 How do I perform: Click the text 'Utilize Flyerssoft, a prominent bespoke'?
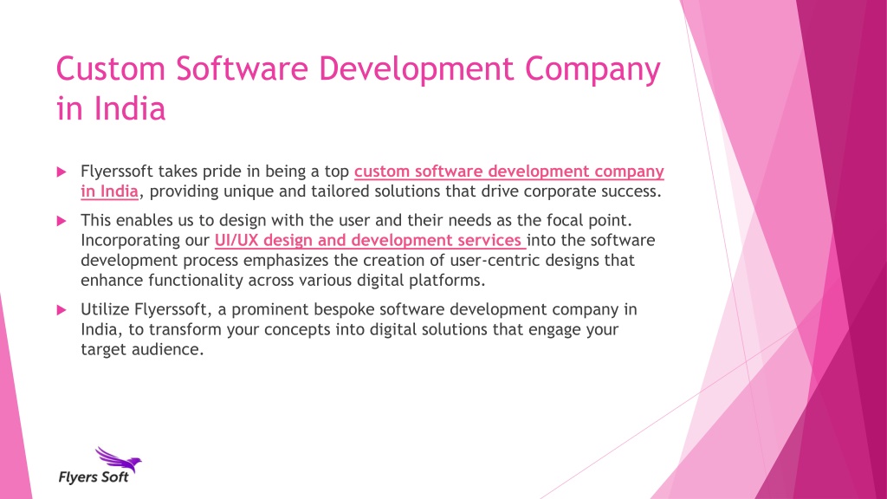228,309
